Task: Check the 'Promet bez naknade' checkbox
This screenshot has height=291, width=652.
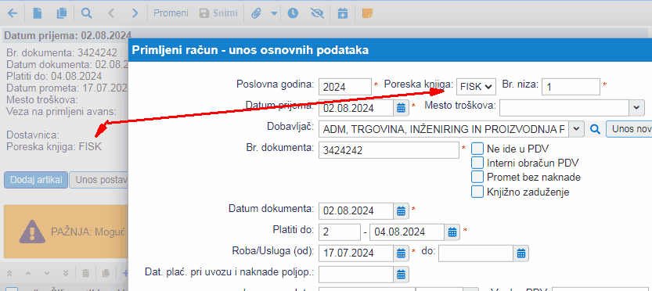Action: pyautogui.click(x=477, y=177)
